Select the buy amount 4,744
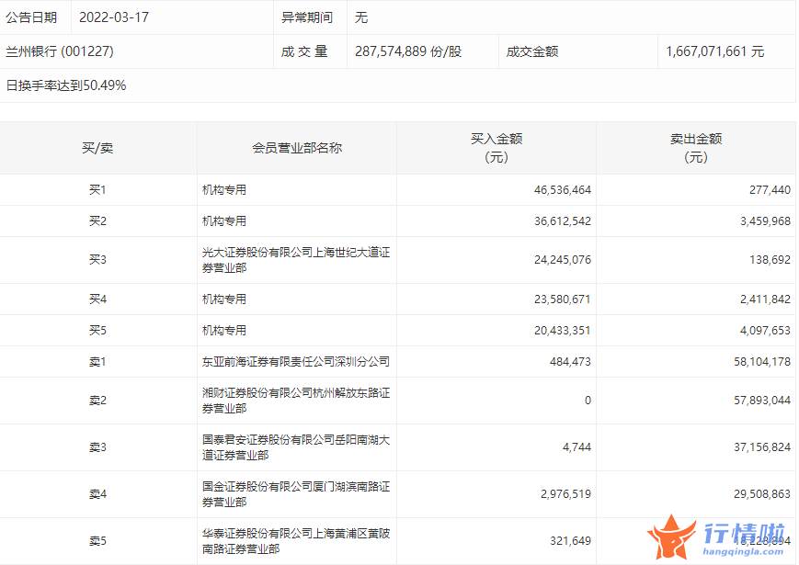The width and height of the screenshot is (799, 565). click(576, 447)
